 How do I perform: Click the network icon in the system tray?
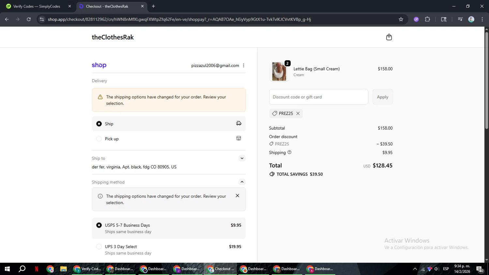click(x=423, y=269)
